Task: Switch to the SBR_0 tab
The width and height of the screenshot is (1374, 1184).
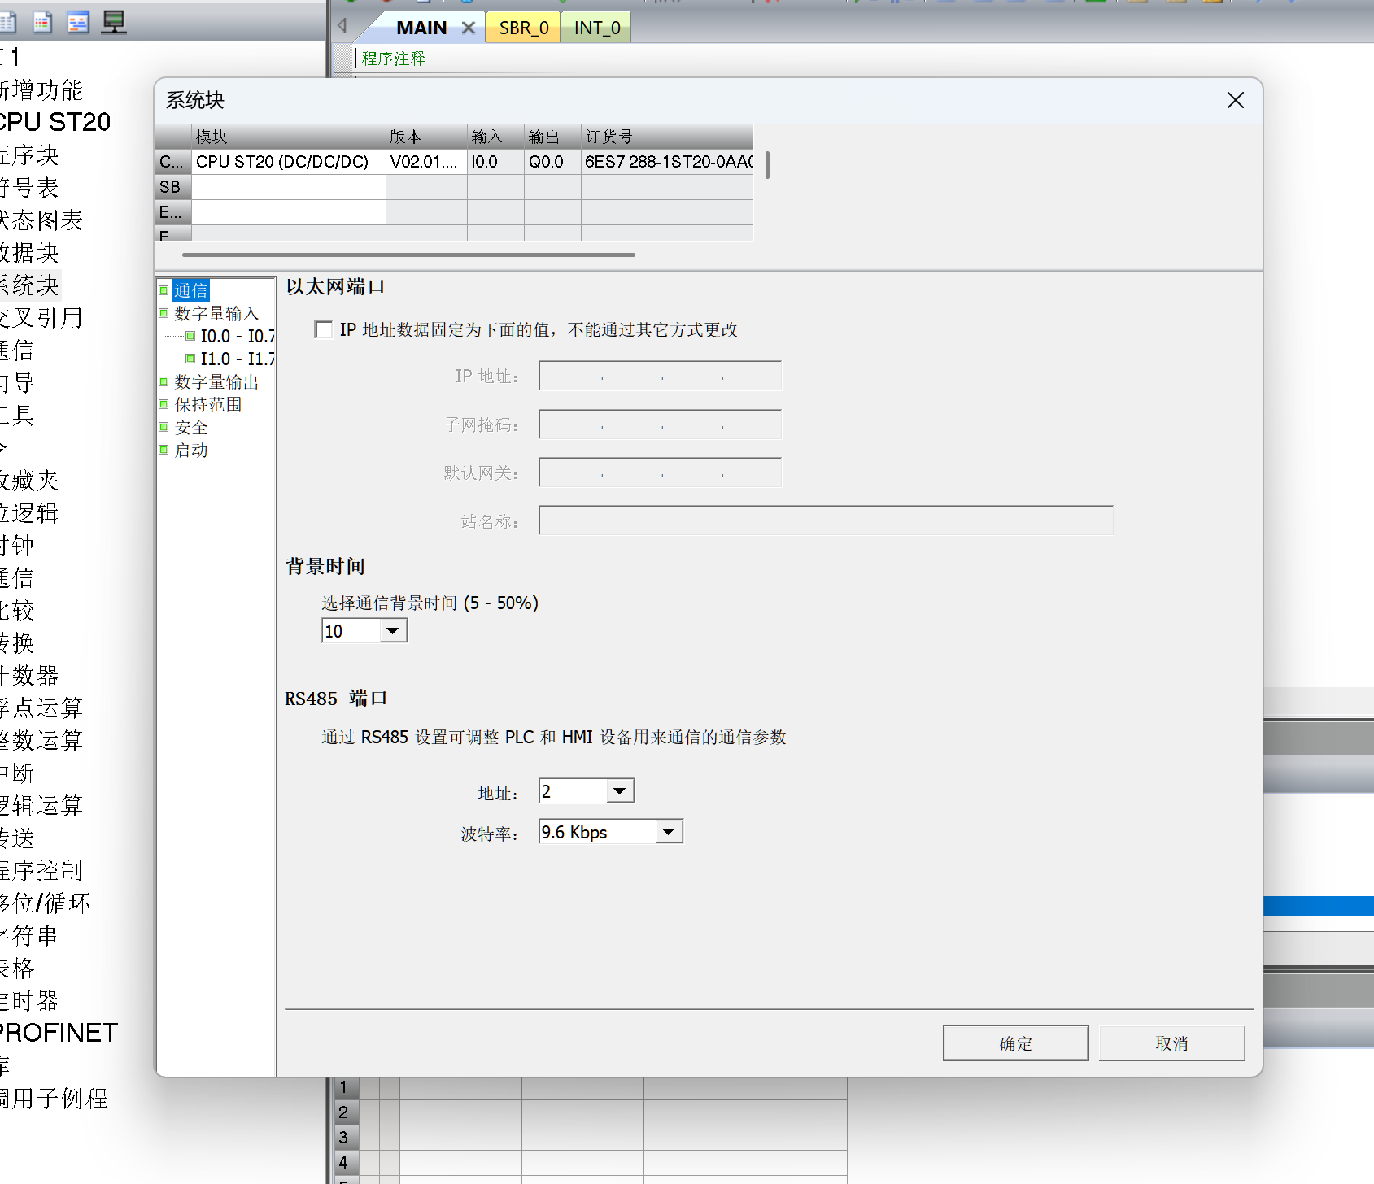Action: click(x=524, y=28)
